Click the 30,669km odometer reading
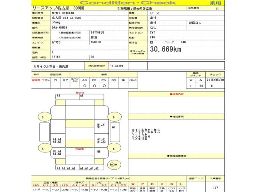 point(166,49)
